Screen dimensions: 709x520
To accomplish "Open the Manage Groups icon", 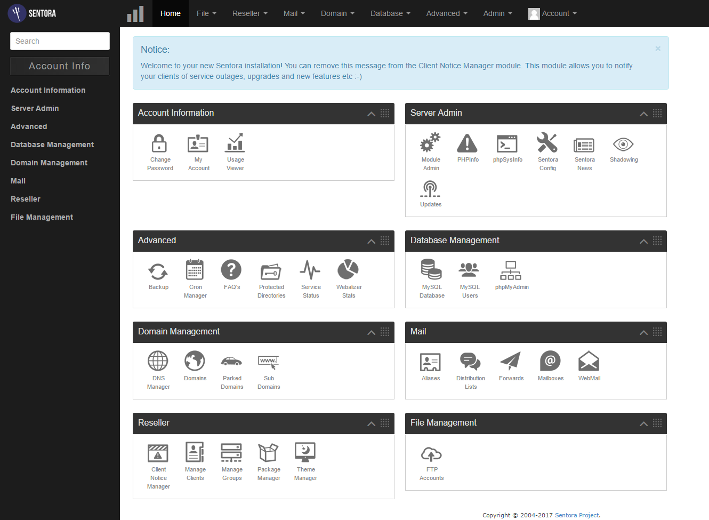I will 231,453.
